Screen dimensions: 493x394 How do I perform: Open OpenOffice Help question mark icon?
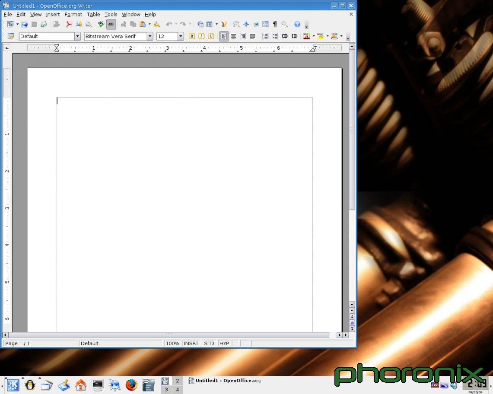pyautogui.click(x=297, y=25)
